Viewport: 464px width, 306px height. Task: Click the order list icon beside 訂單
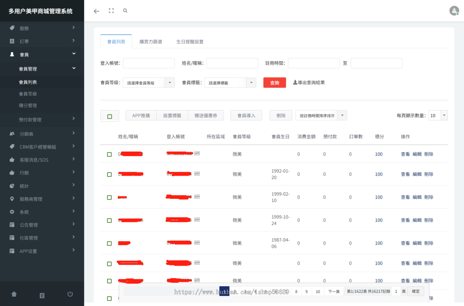click(x=12, y=41)
